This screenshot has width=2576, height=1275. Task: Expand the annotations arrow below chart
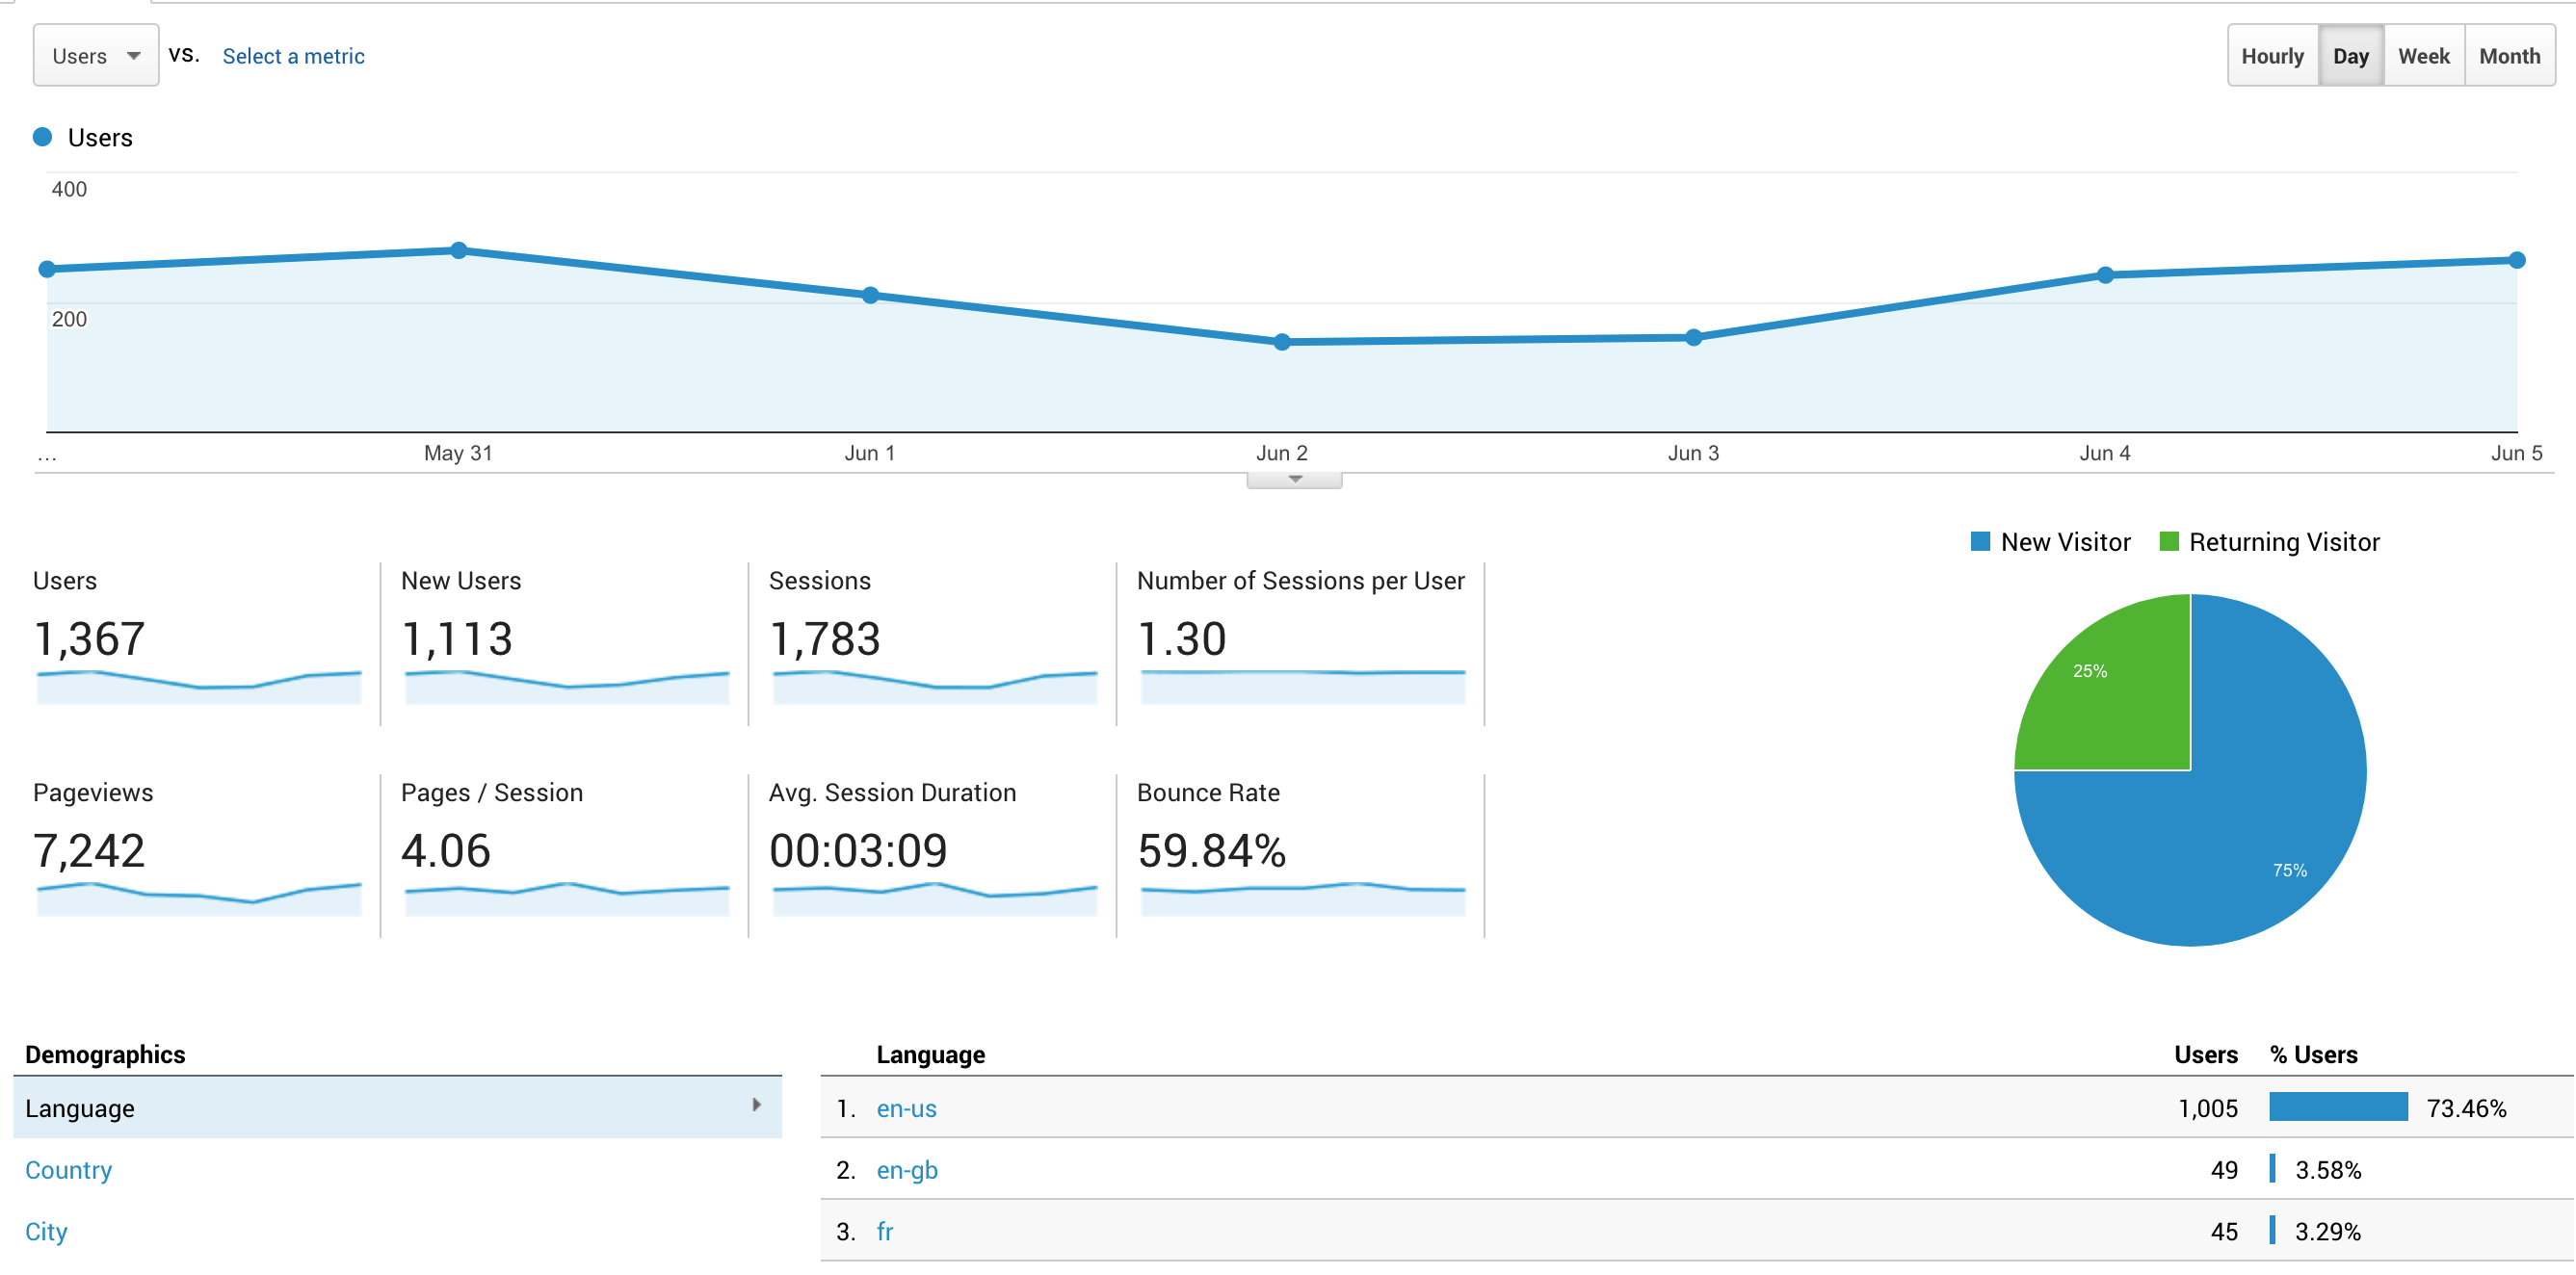pyautogui.click(x=1294, y=480)
